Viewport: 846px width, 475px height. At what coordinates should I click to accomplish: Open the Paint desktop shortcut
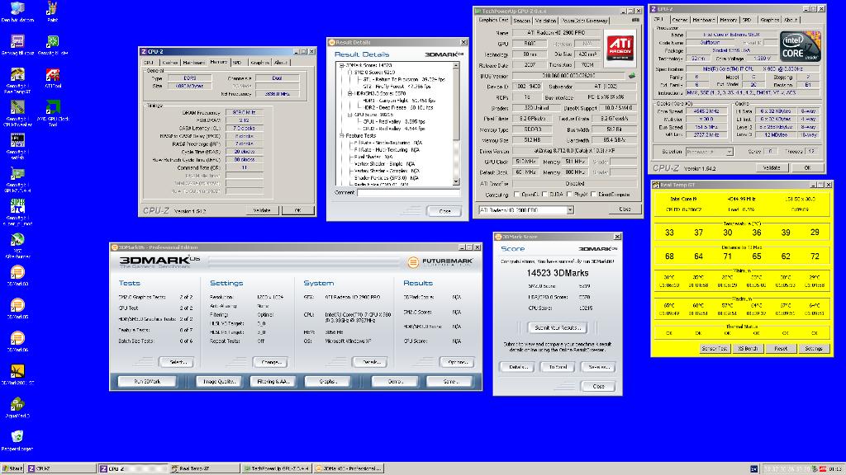[x=52, y=10]
